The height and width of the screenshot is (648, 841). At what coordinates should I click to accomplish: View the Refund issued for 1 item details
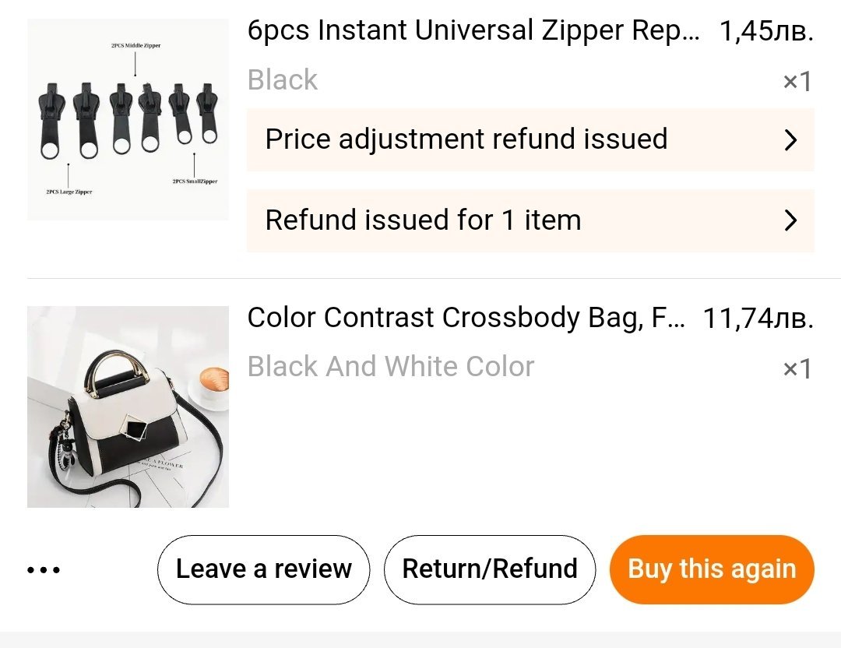424,220
